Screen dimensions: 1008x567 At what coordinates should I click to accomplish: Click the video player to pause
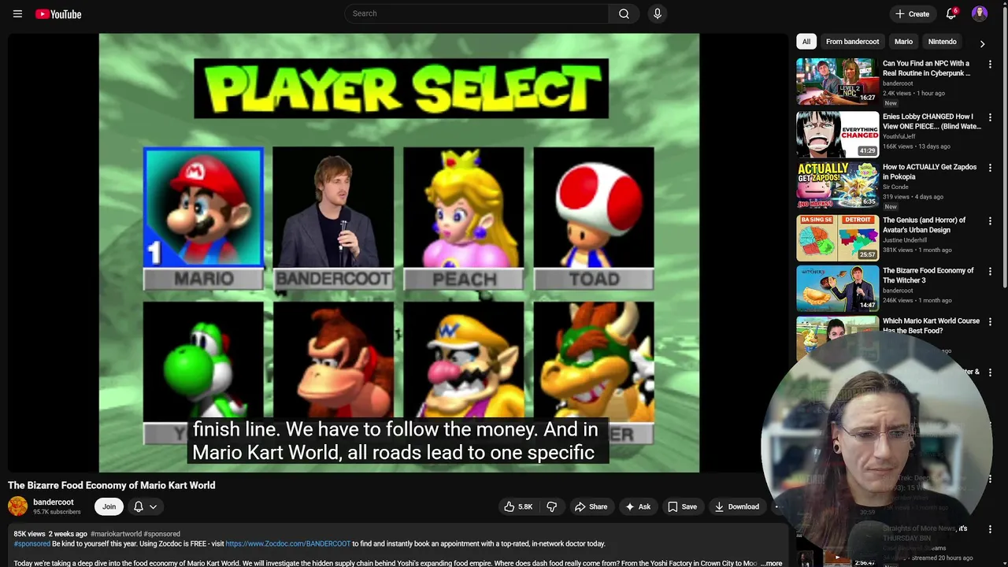point(398,253)
